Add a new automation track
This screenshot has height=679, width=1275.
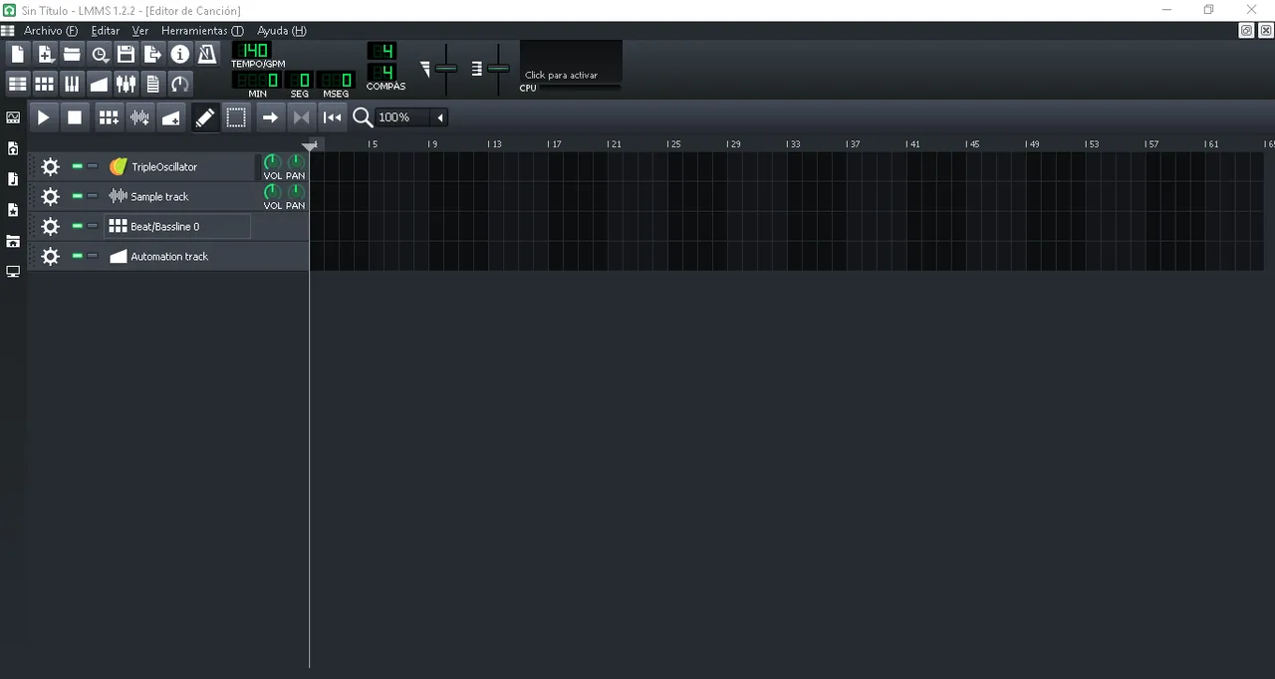(x=171, y=117)
